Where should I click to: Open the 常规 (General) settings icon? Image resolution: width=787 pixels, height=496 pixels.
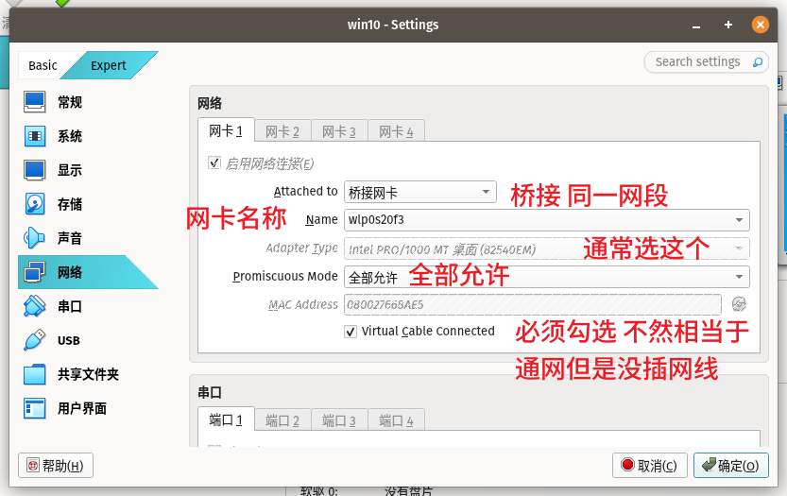[35, 102]
